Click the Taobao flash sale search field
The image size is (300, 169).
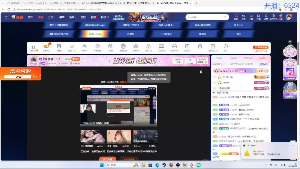click(x=18, y=77)
